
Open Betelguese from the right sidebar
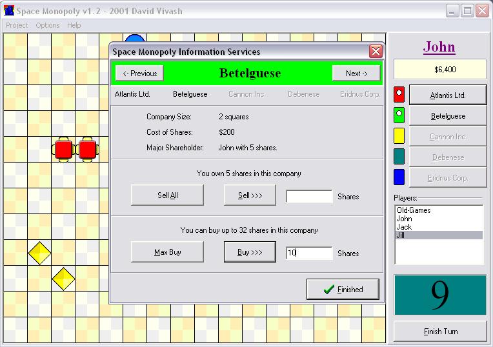coord(448,116)
